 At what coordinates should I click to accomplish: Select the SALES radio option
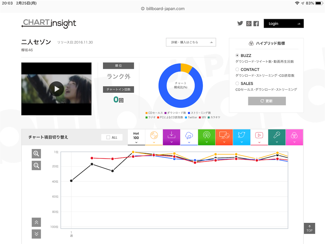coord(237,84)
